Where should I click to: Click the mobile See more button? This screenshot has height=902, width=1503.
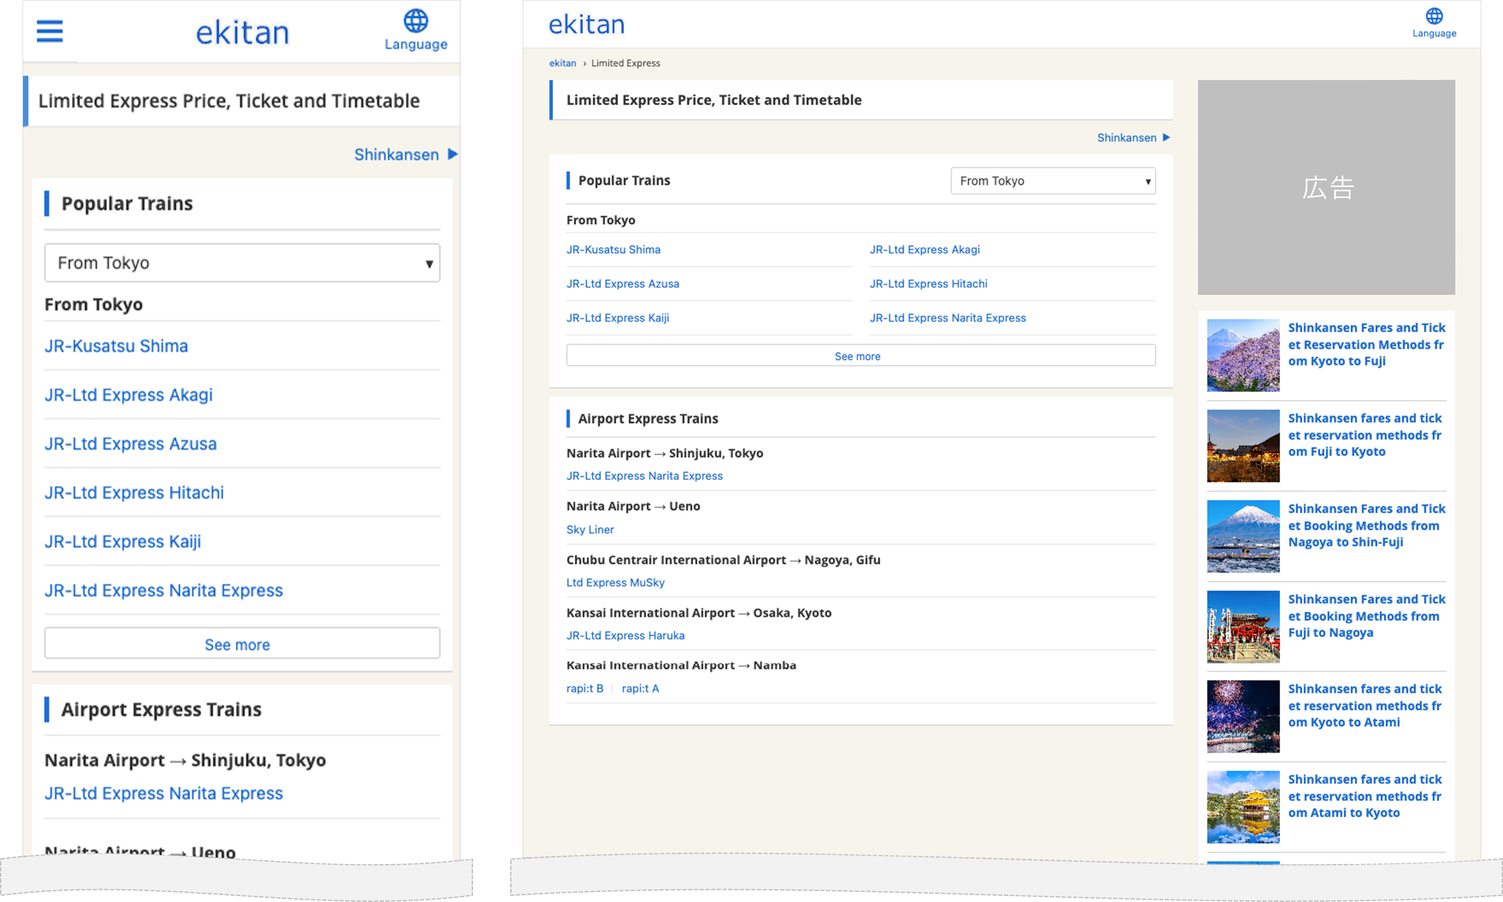(242, 643)
